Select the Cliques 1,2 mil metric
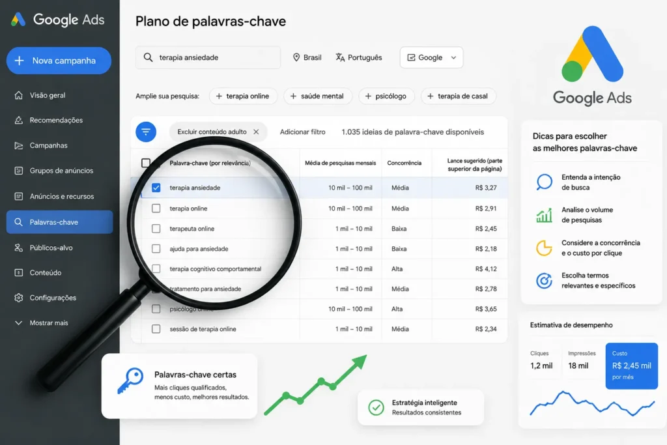 [x=541, y=360]
